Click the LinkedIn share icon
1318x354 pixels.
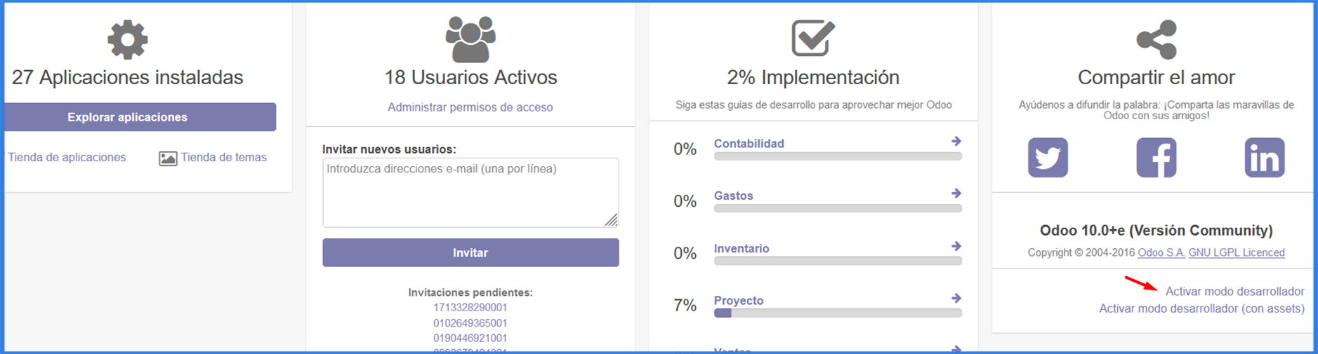click(1265, 158)
